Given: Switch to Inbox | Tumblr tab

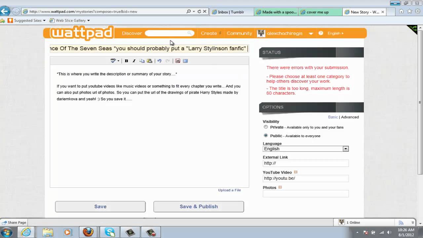Looking at the screenshot, I should [232, 12].
